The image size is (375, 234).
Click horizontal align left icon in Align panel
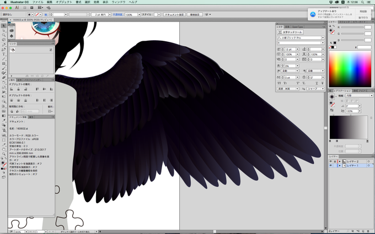tap(12, 89)
